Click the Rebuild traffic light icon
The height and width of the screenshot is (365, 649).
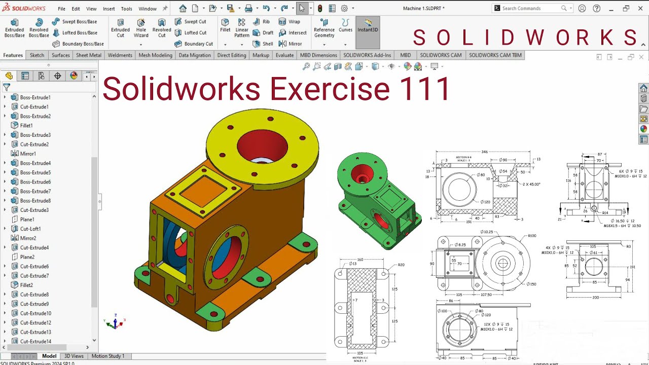click(319, 9)
